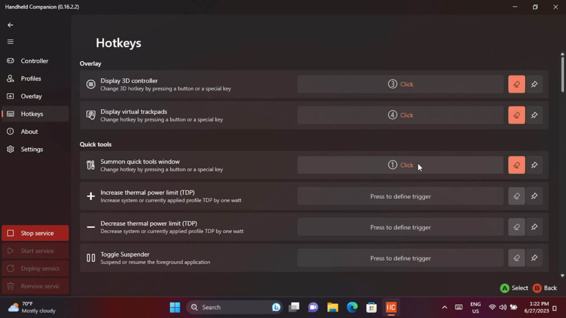Clear the Summon quick tools window hotkey

tap(516, 165)
